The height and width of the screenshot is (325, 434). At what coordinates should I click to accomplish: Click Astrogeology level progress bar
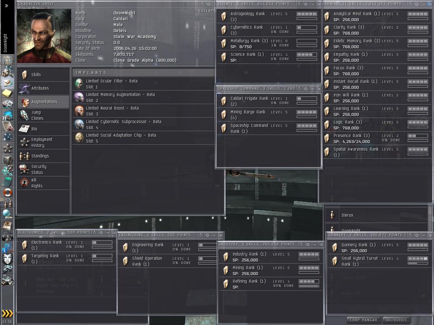coord(307,14)
